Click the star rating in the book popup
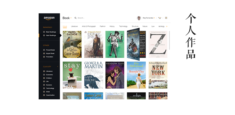Image resolution: width=235 pixels, height=115 pixels. tap(142, 53)
